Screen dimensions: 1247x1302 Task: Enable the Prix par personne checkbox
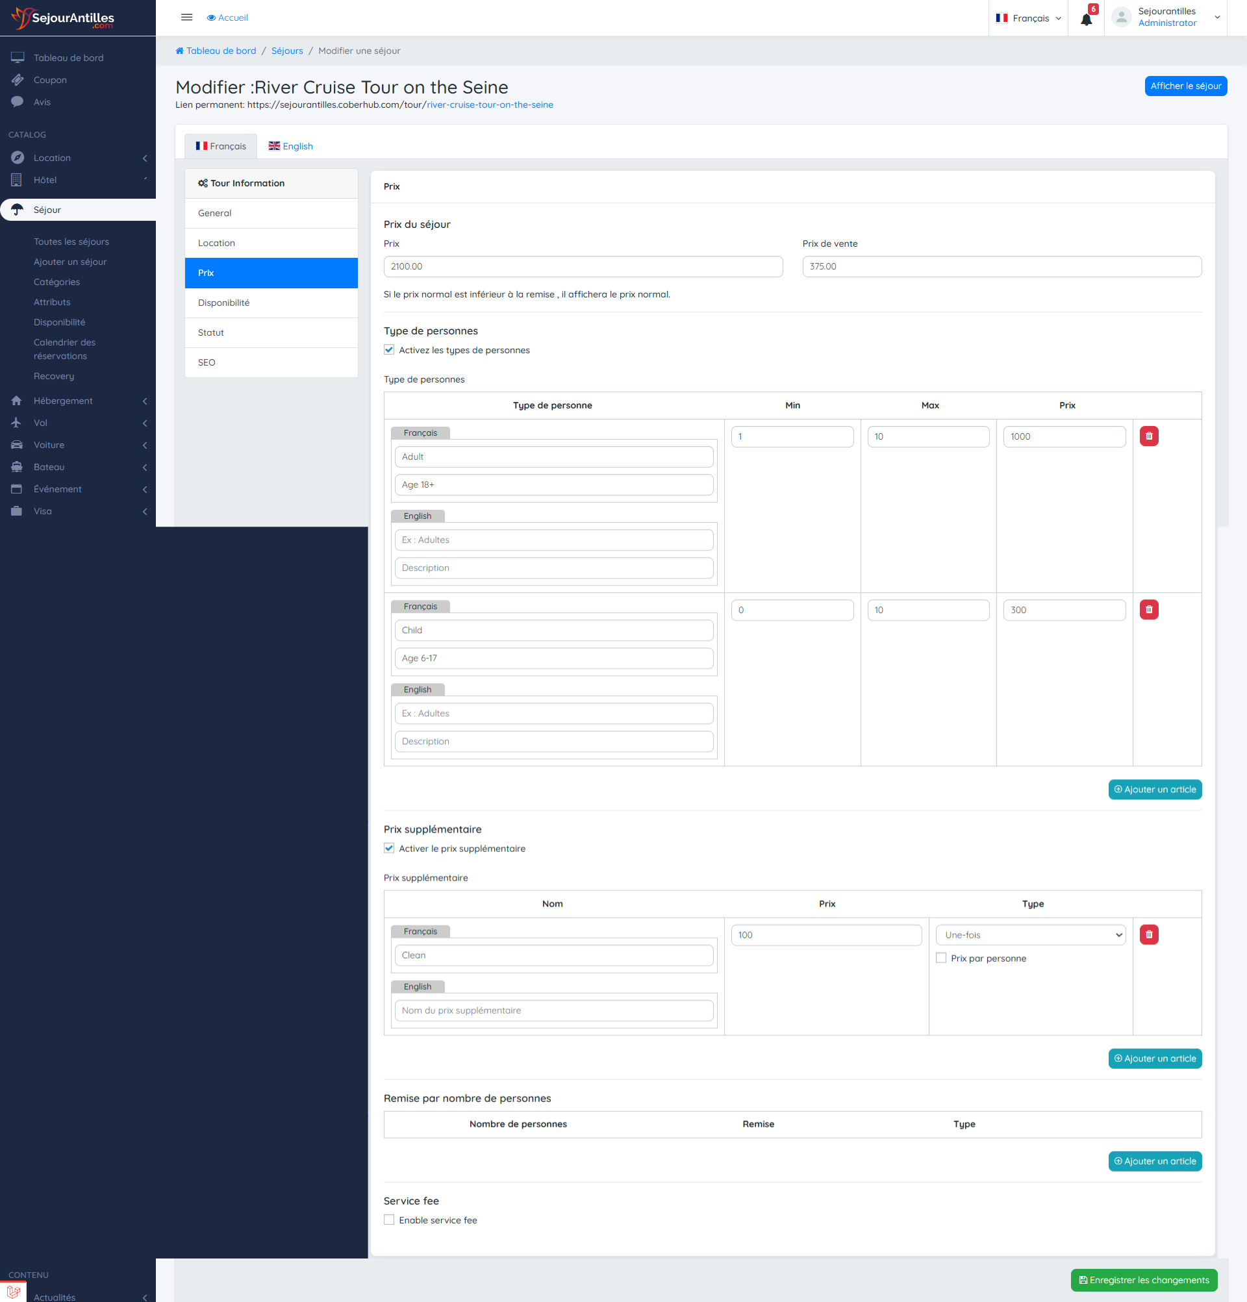940,958
